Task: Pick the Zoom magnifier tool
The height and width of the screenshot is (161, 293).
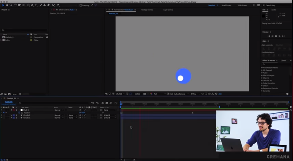Action: [x=11, y=5]
